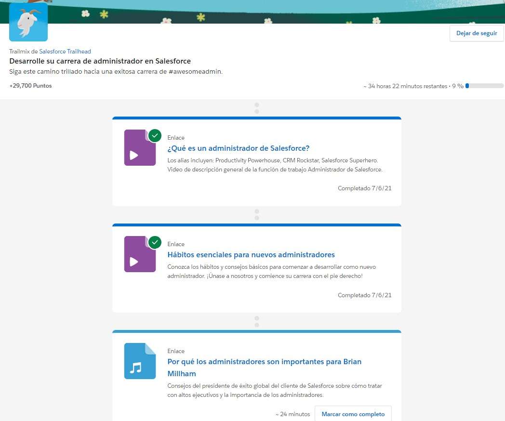
Task: Click Marcar como completo button
Action: tap(353, 414)
